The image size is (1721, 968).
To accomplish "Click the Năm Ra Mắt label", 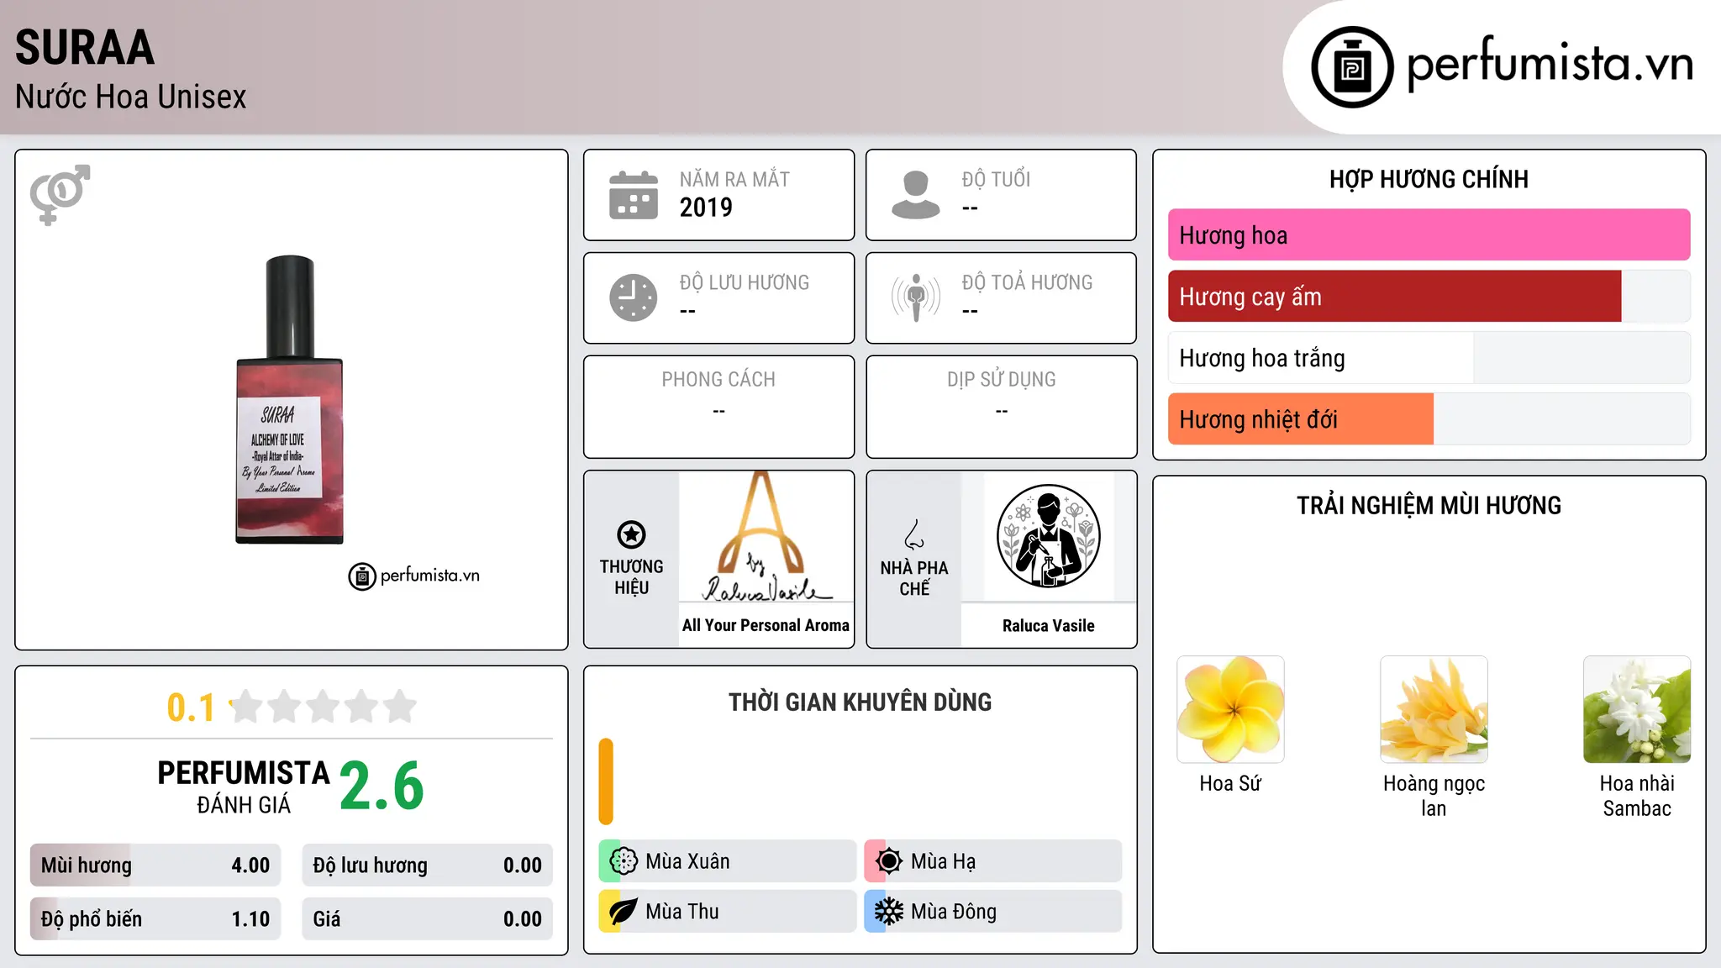I will coord(734,179).
